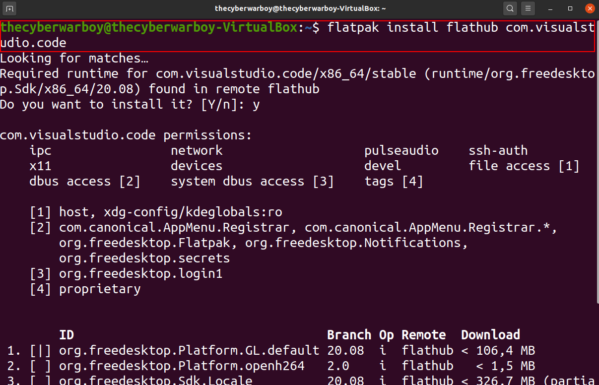The height and width of the screenshot is (385, 599).
Task: Close the terminal window
Action: 589,8
